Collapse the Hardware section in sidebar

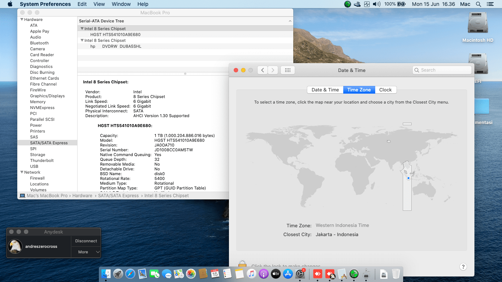tap(22, 19)
